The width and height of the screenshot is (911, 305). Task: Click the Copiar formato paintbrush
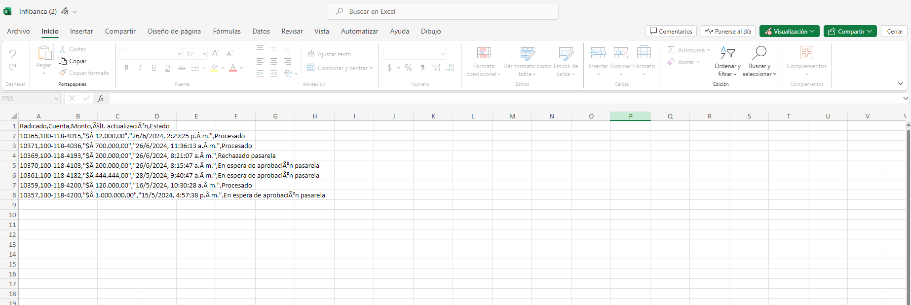coord(63,73)
